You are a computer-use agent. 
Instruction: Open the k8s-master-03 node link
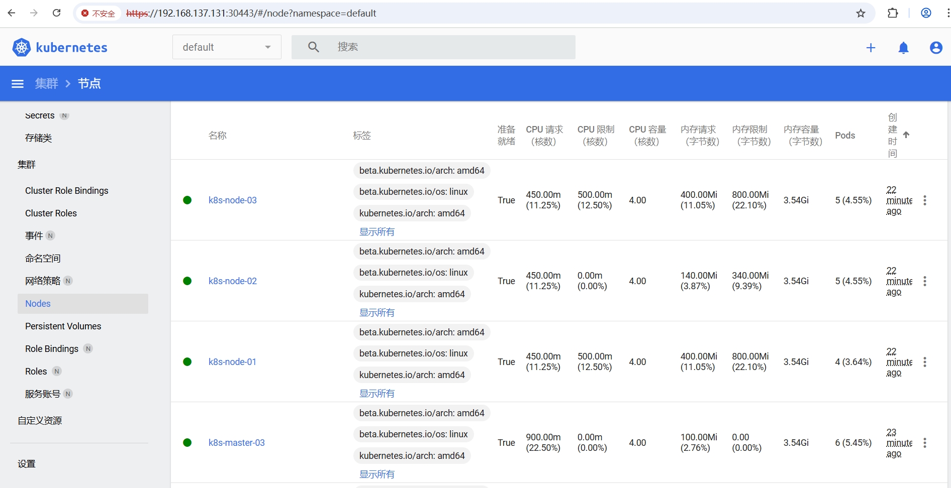point(236,443)
